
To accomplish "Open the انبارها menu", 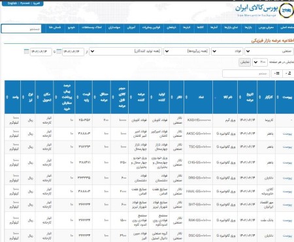I will (186, 27).
